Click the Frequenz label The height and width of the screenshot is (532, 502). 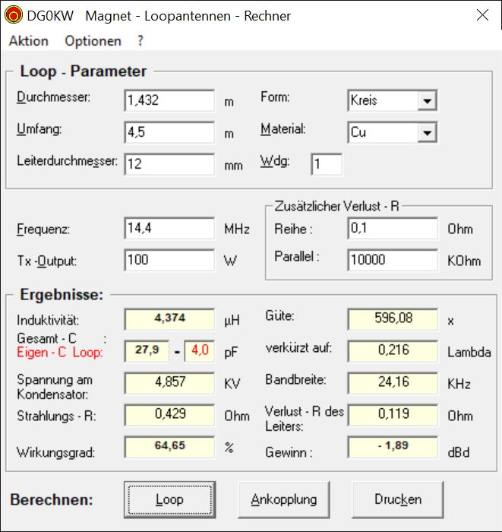pyautogui.click(x=43, y=230)
